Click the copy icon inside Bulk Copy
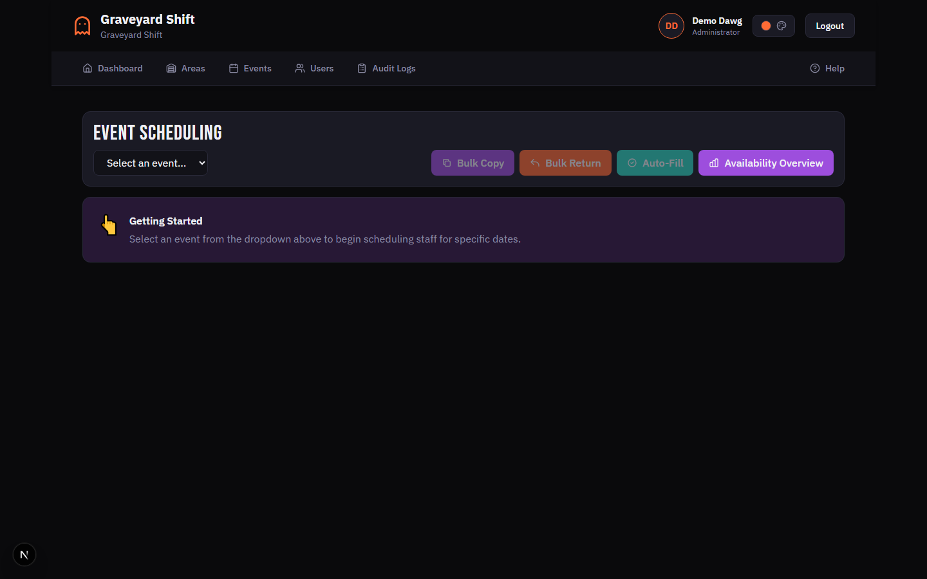Image resolution: width=927 pixels, height=579 pixels. point(447,163)
